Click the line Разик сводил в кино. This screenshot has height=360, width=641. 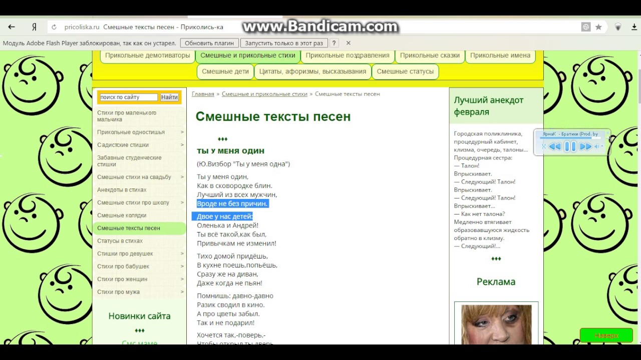(231, 305)
